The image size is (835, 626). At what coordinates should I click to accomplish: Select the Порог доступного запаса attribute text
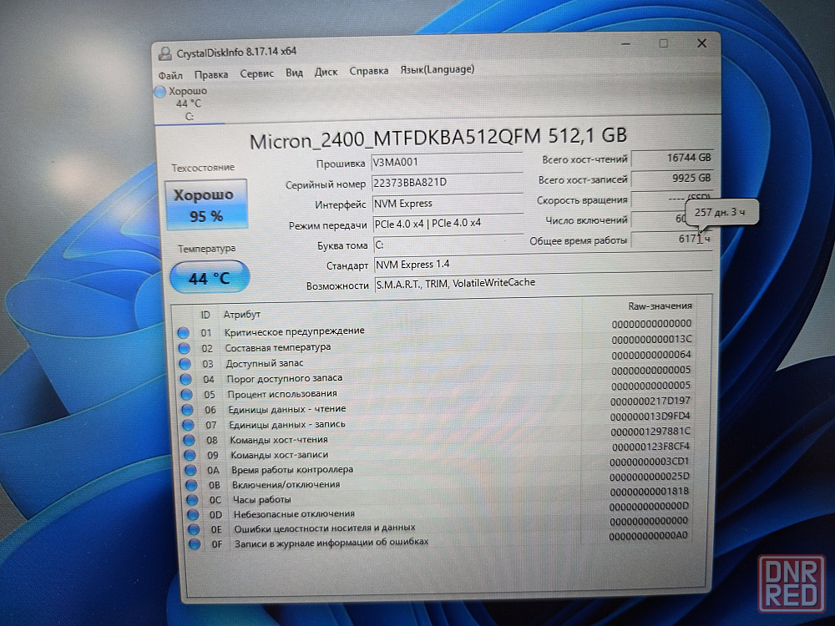[x=285, y=378]
